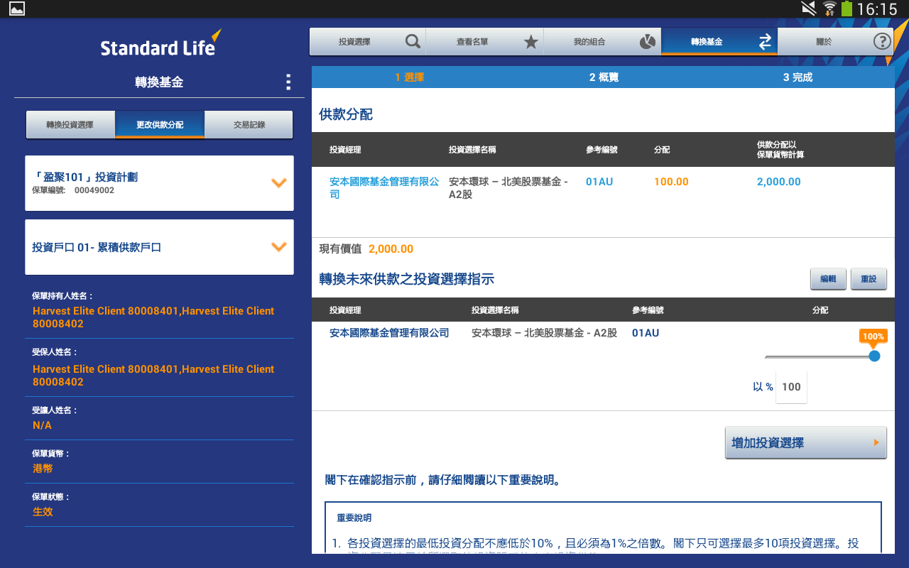Tap the Standard Life logo

[x=161, y=44]
